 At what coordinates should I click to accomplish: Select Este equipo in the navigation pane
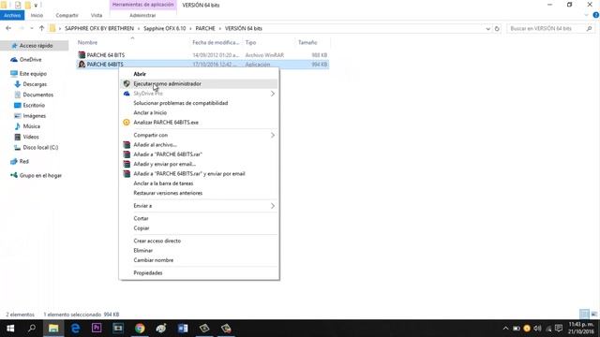(33, 74)
